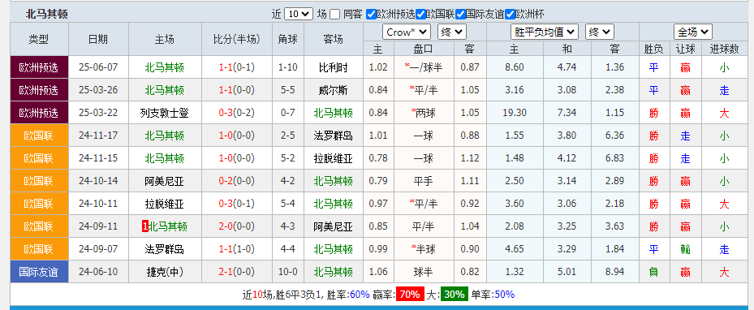This screenshot has width=754, height=310.
Task: Click 国际友谊 tag in the 24-06-10 row
Action: (x=39, y=272)
